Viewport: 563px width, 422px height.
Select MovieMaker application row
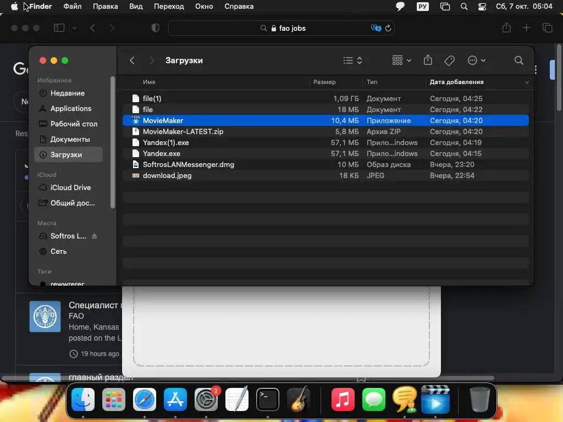click(325, 120)
